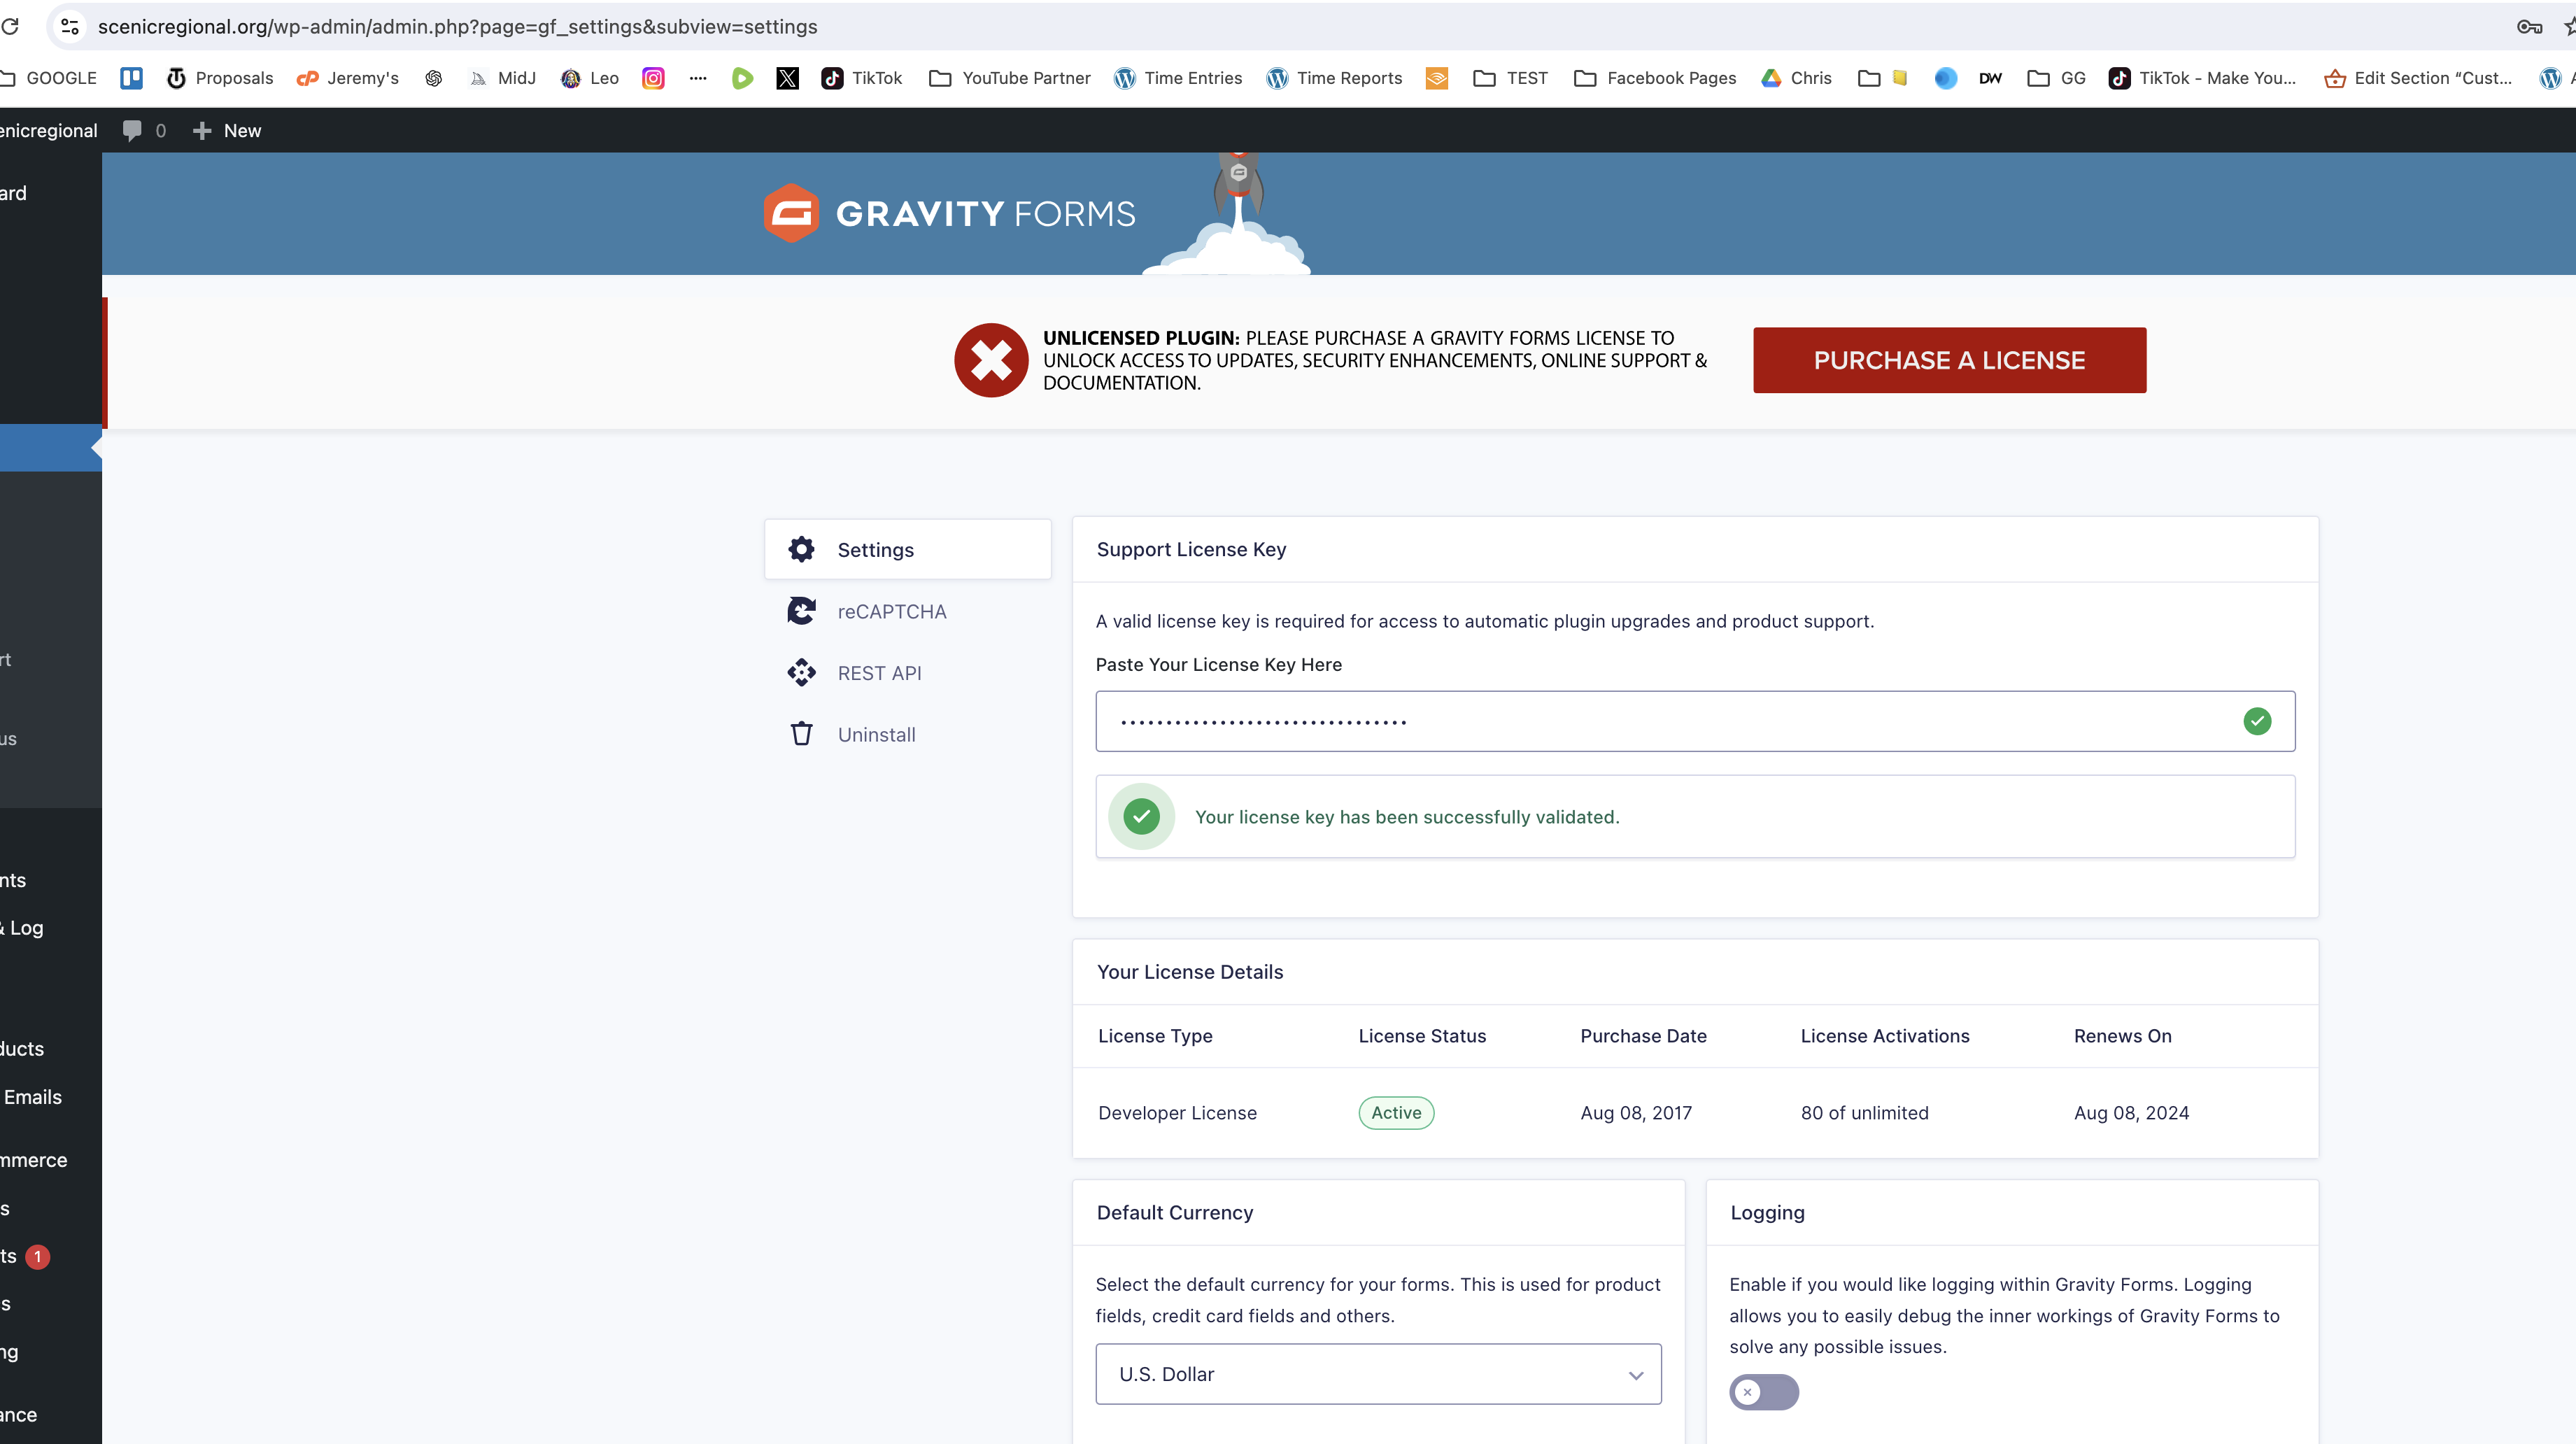The image size is (2576, 1444).
Task: Expand the New menu in admin bar
Action: coord(228,130)
